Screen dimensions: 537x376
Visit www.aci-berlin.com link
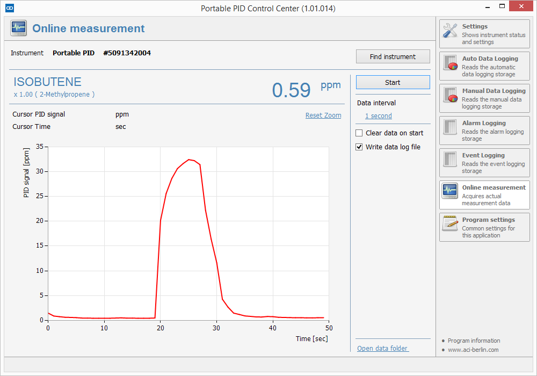pos(474,350)
